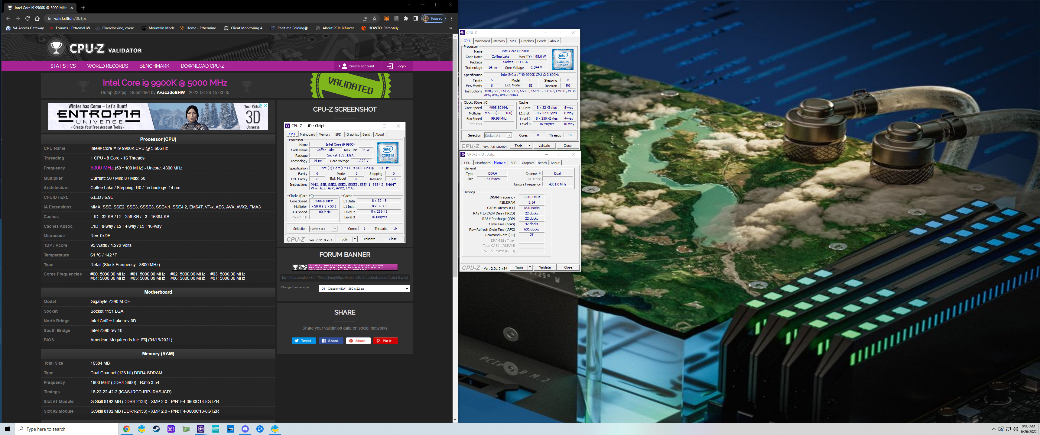Click the browser back arrow
The image size is (1040, 435).
coord(8,18)
